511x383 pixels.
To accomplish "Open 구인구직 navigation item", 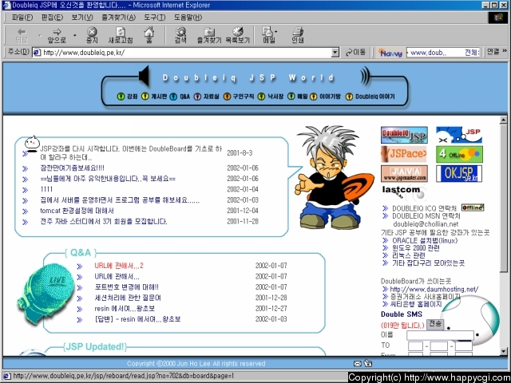I will pyautogui.click(x=239, y=97).
